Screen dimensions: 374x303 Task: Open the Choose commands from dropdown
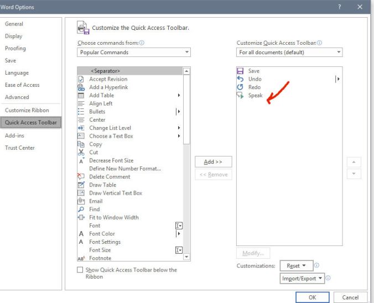[134, 53]
